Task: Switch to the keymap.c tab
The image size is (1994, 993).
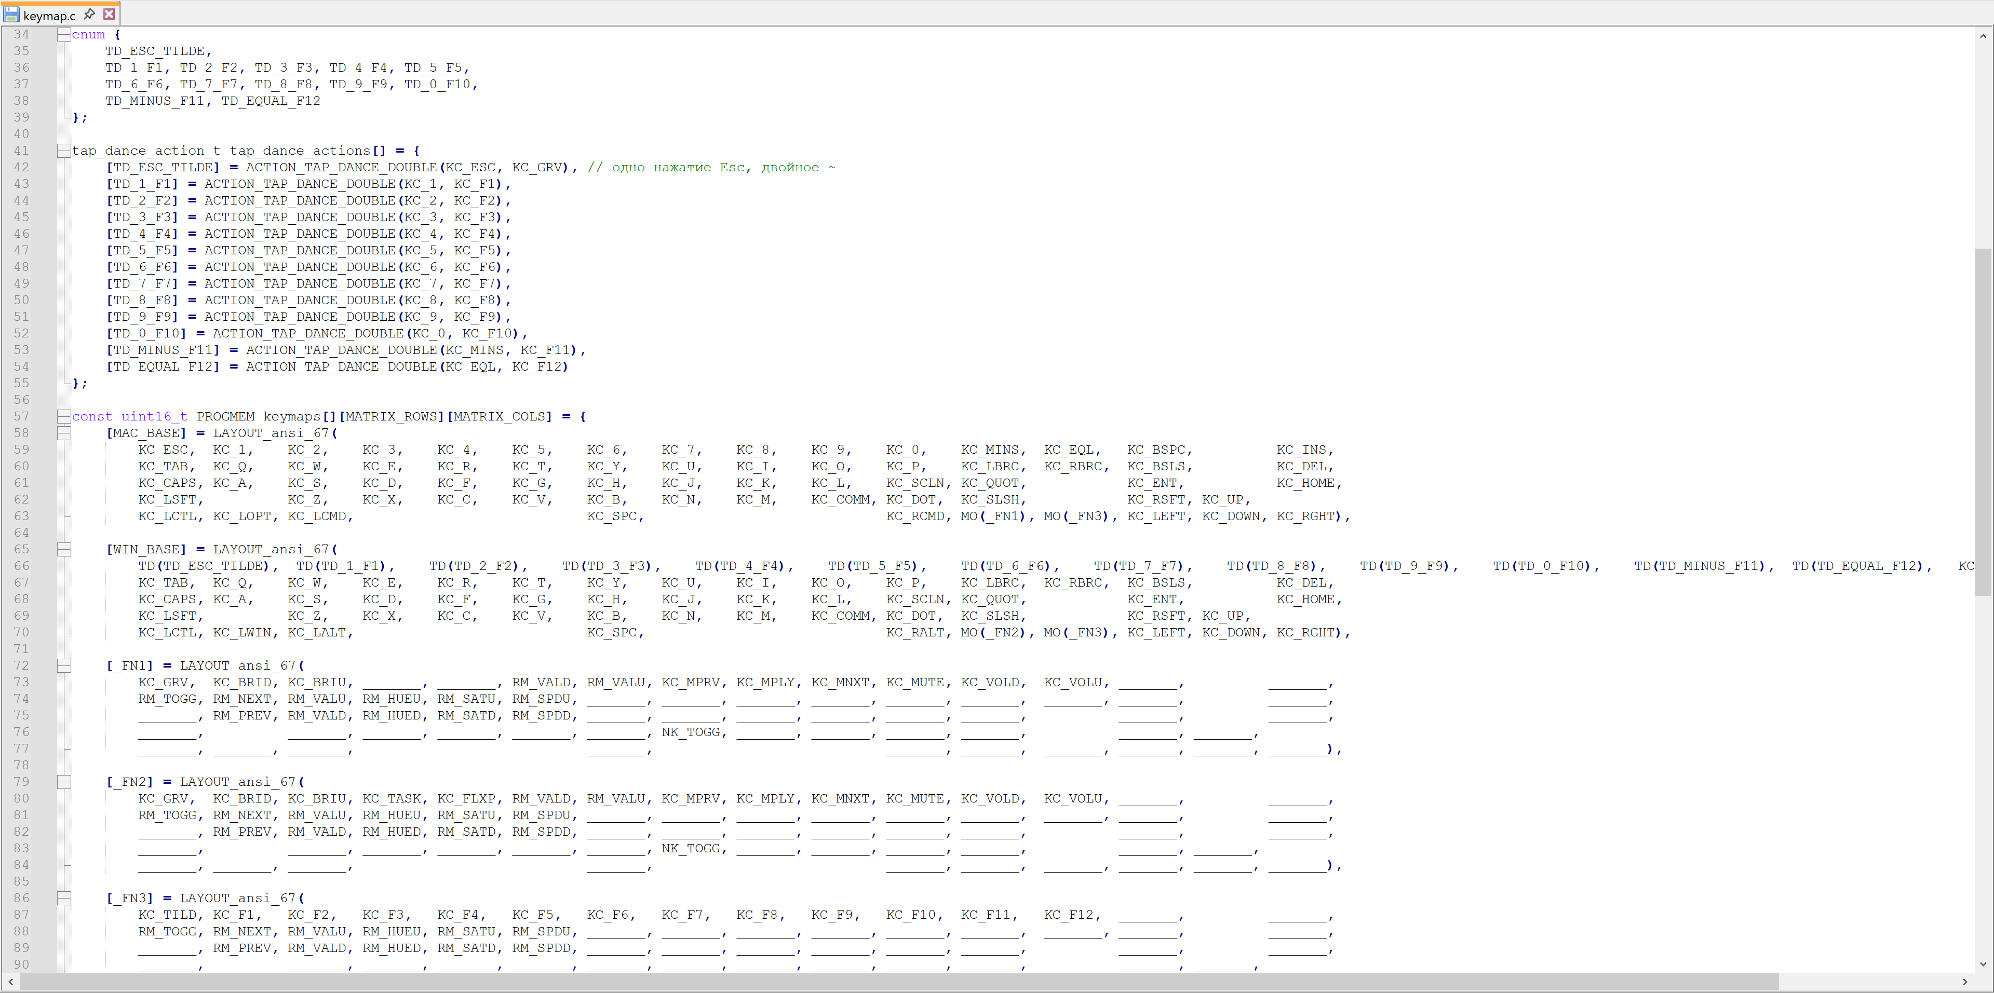Action: click(49, 16)
